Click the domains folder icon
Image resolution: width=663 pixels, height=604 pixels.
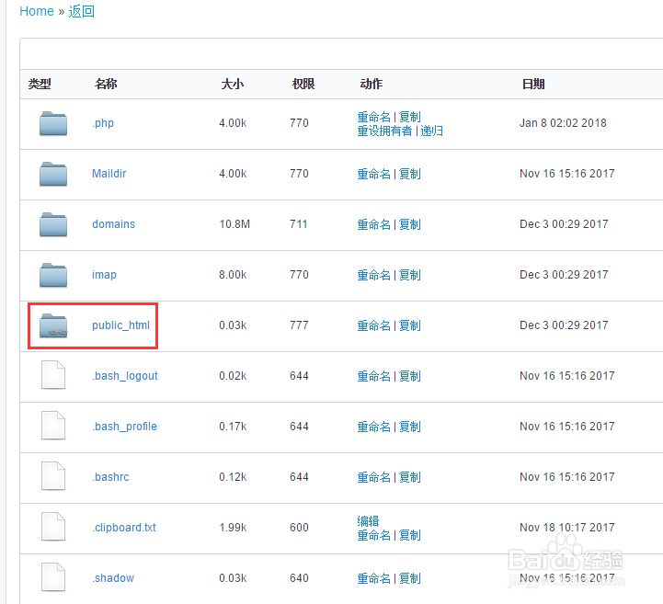pos(53,224)
